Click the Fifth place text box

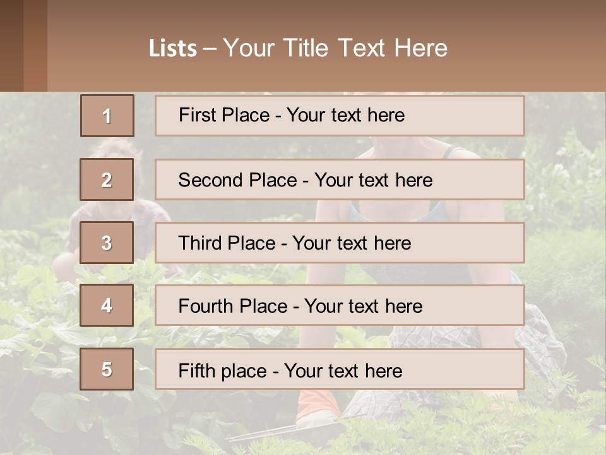[x=340, y=369]
